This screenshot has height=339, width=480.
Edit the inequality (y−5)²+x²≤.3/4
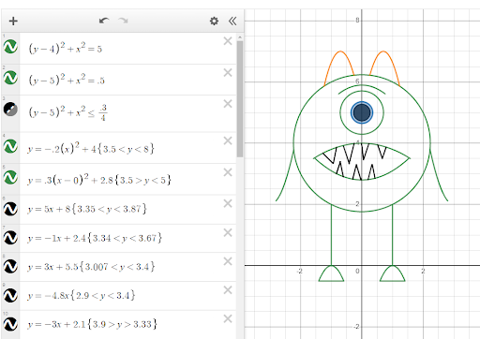[x=68, y=112]
